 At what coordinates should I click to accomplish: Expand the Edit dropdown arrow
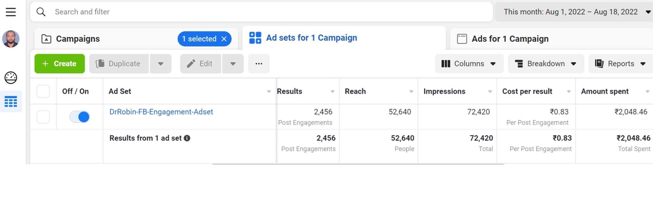pos(233,64)
